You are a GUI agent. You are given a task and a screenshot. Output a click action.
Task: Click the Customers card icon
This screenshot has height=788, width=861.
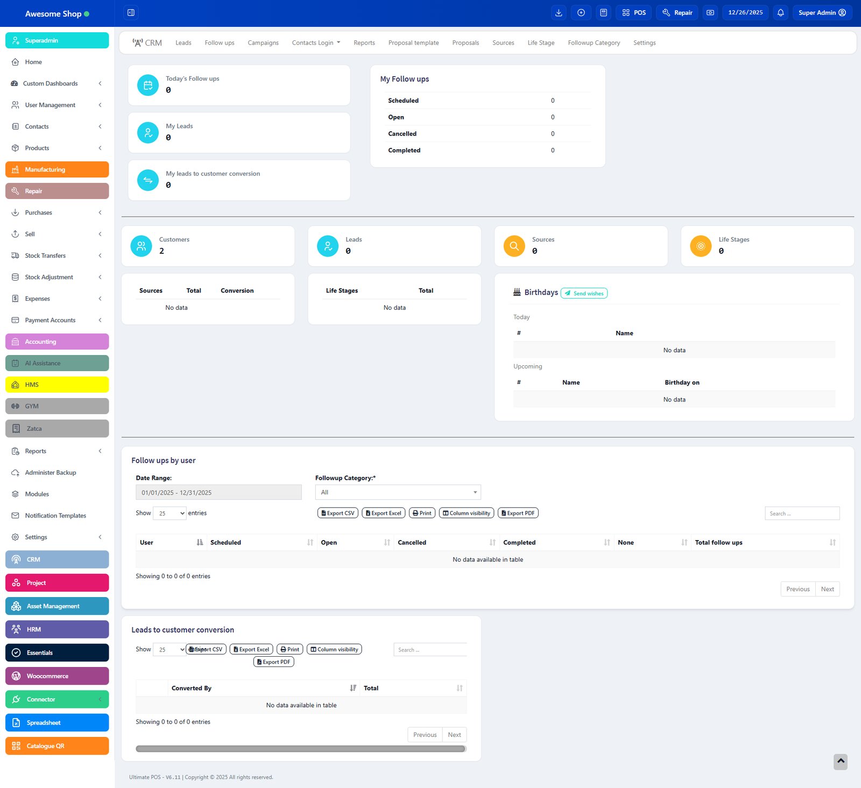(141, 246)
